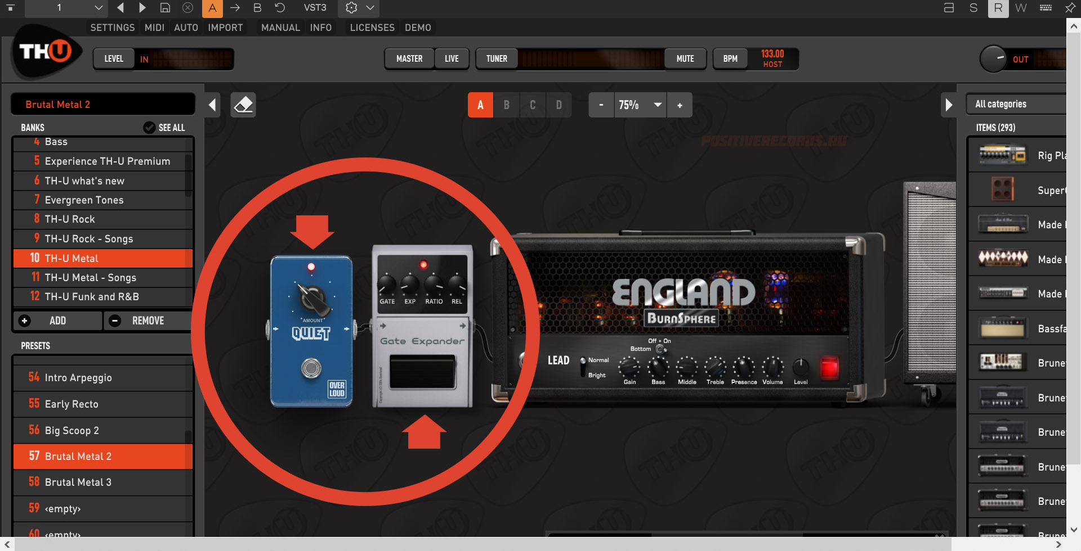Adjust the Quiet pedal AMOUNT knob
The width and height of the screenshot is (1081, 551).
[312, 299]
